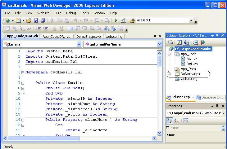This screenshot has height=149, width=227.
Task: Collapse the App_Code folder node
Action: point(169,54)
